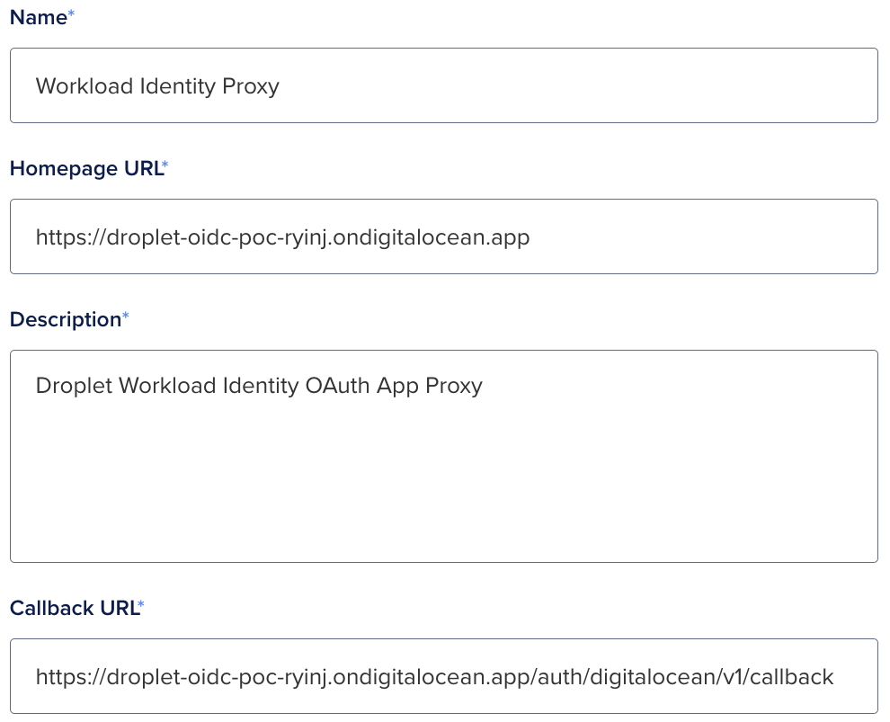The height and width of the screenshot is (722, 890).
Task: Select the Callback URL input field
Action: [444, 675]
